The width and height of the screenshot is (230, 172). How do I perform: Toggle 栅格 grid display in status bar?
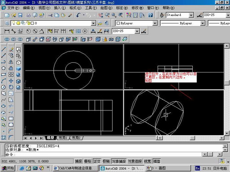[x=87, y=161]
